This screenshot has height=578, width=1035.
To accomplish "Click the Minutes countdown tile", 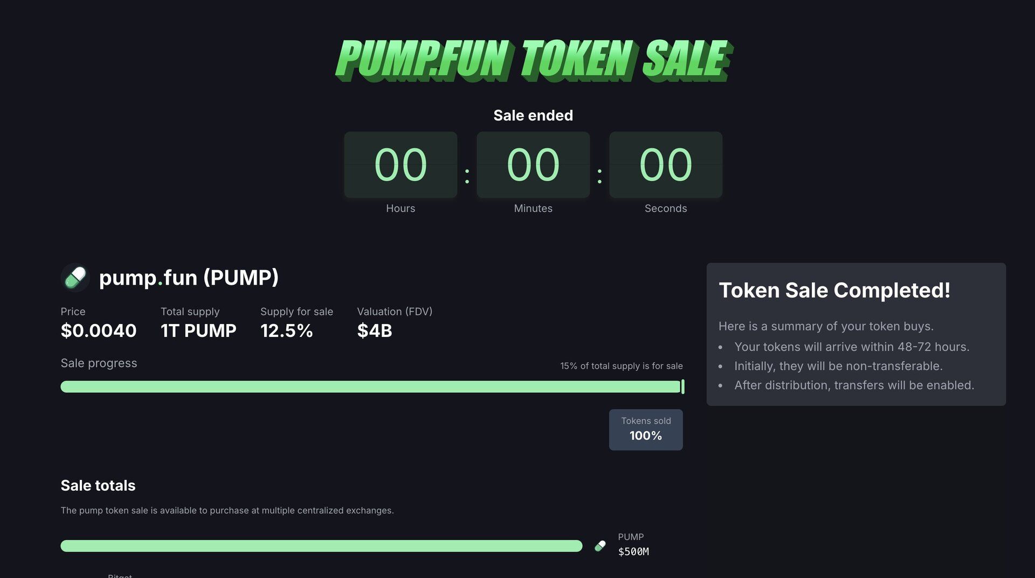I will tap(533, 165).
